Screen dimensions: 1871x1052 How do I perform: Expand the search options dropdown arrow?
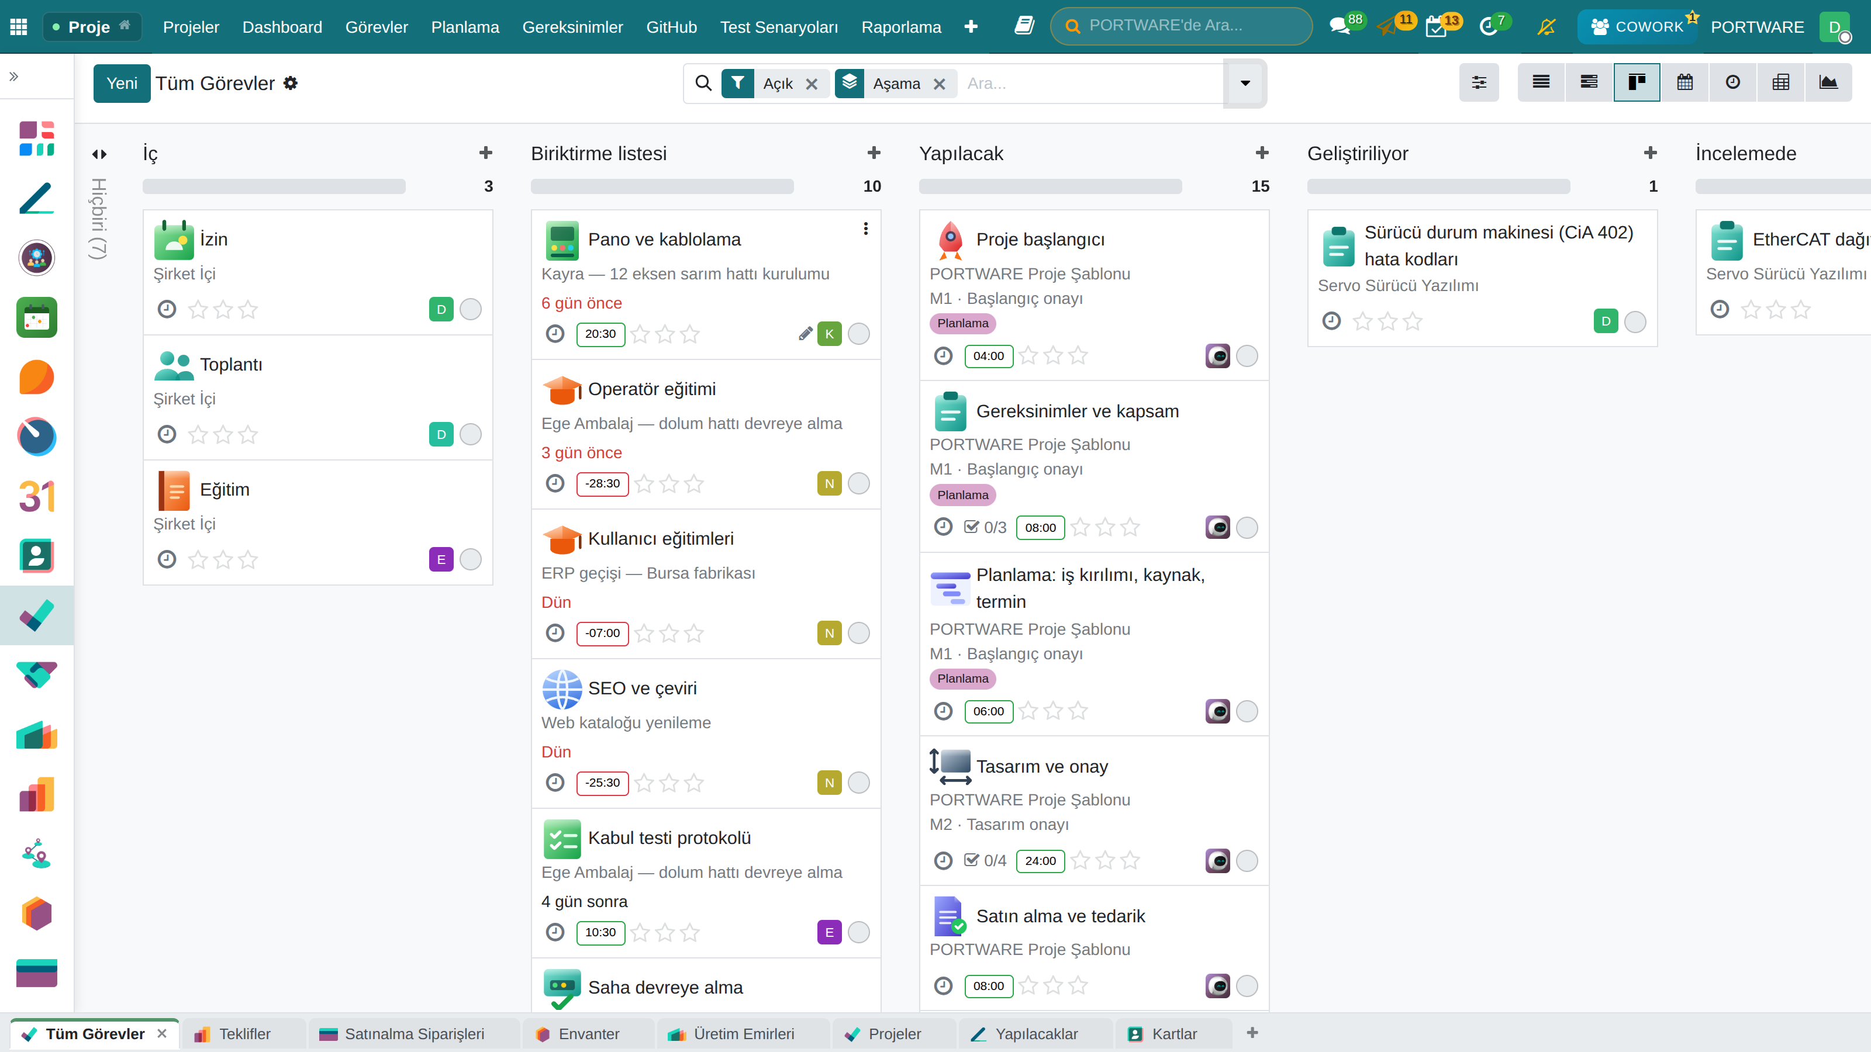pos(1245,83)
